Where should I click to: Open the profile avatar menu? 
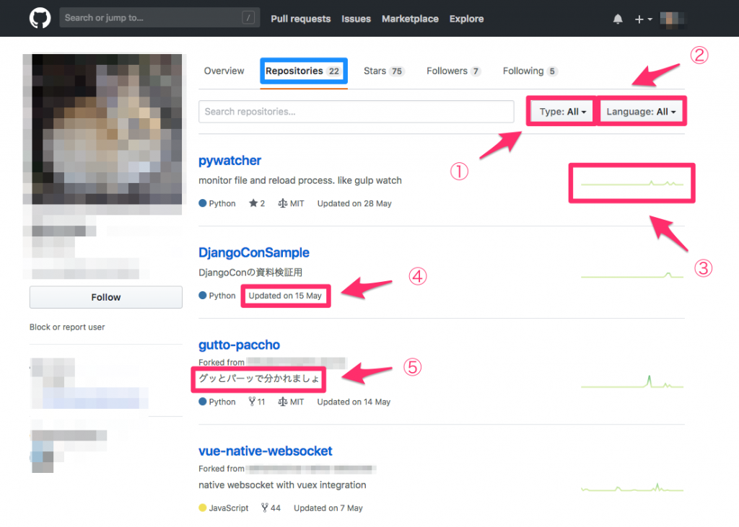click(671, 19)
